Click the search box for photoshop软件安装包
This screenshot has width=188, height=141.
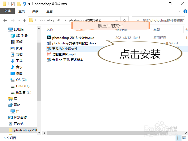(158, 20)
